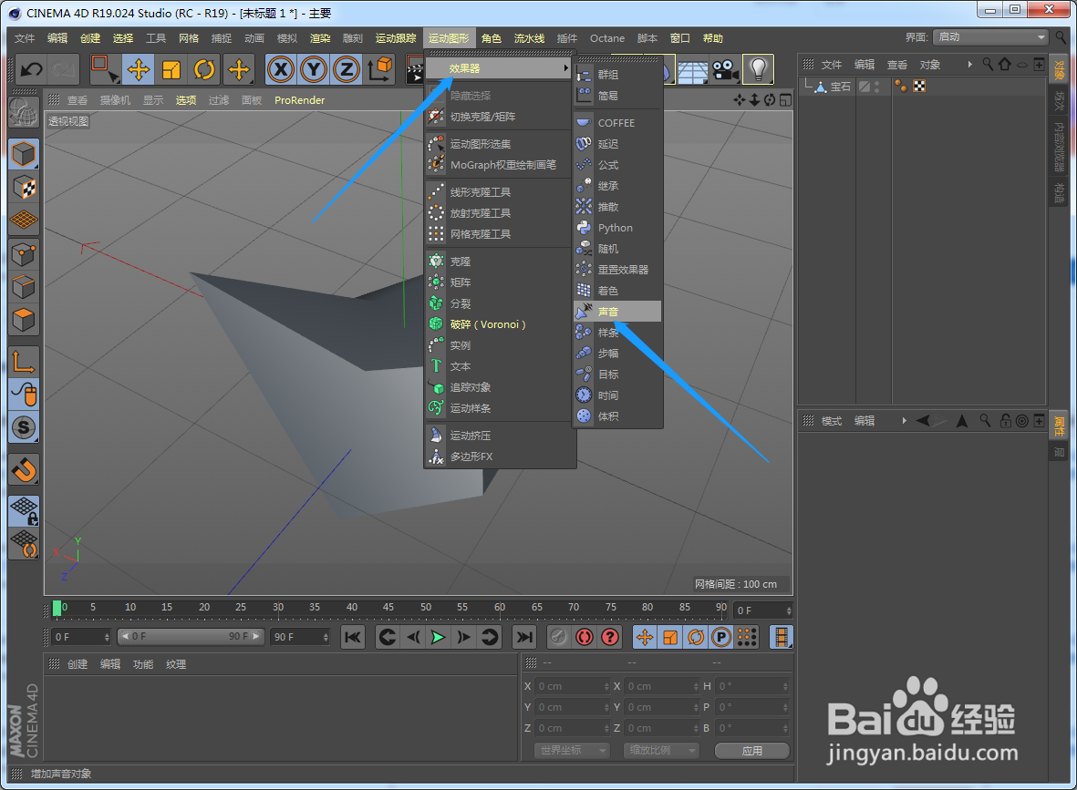Open the 缩放比例 dropdown
Viewport: 1077px width, 790px height.
(x=661, y=750)
